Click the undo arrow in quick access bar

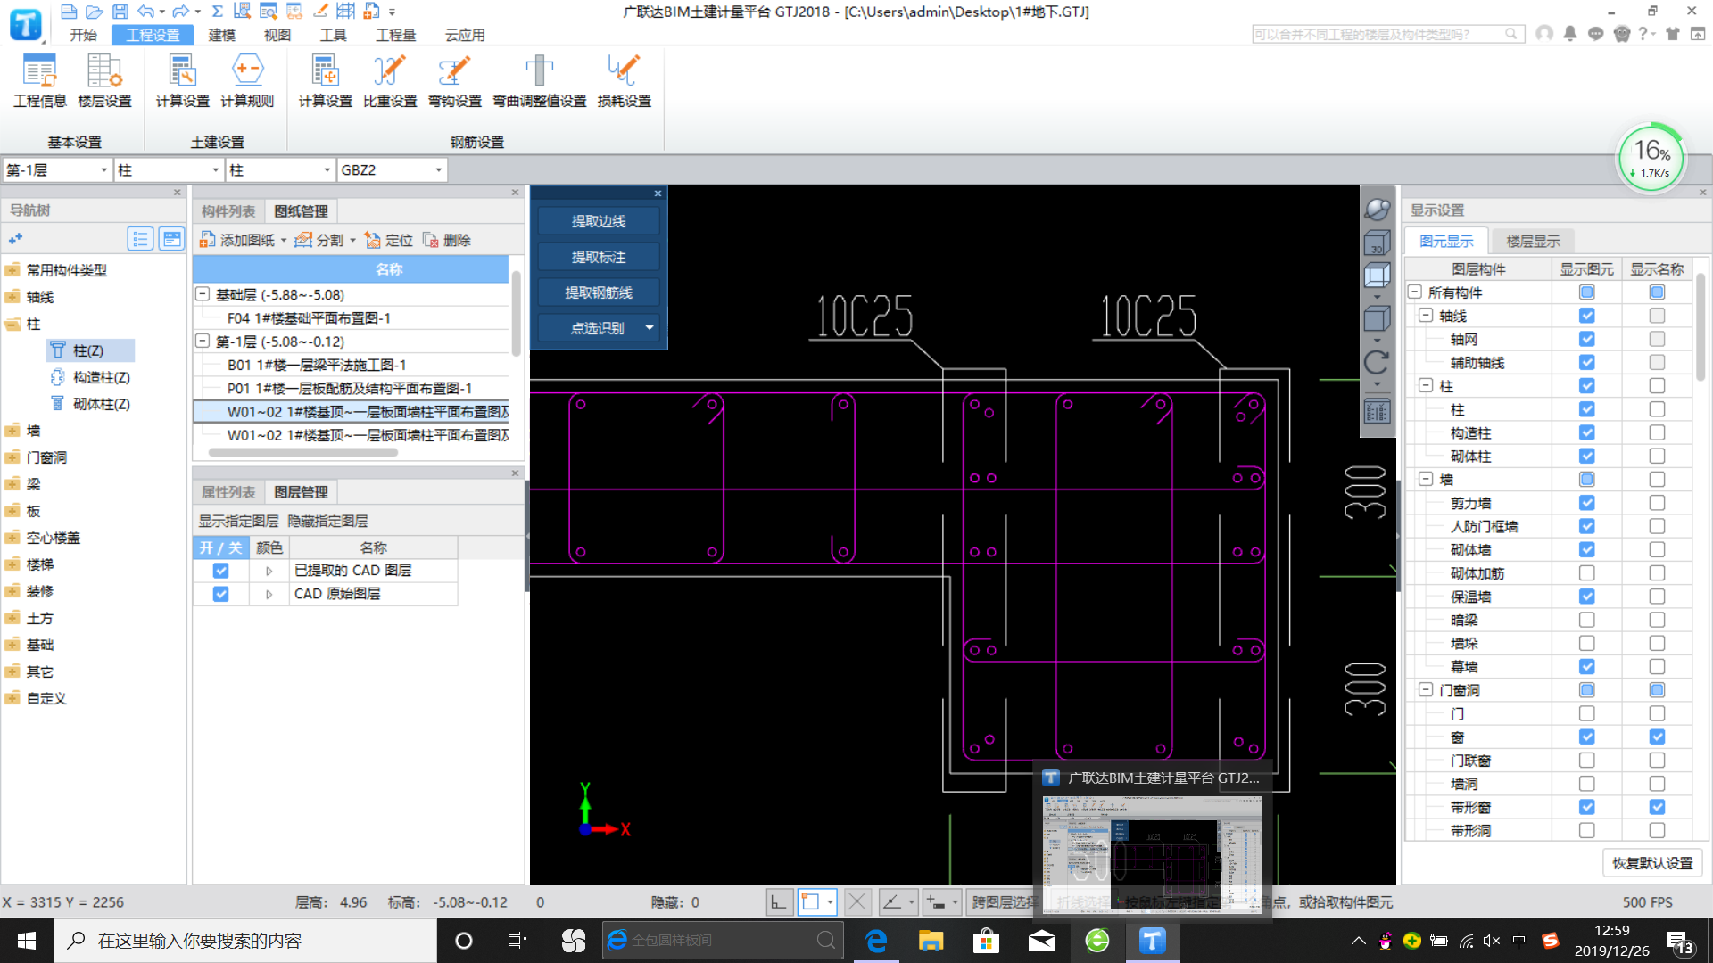(146, 12)
